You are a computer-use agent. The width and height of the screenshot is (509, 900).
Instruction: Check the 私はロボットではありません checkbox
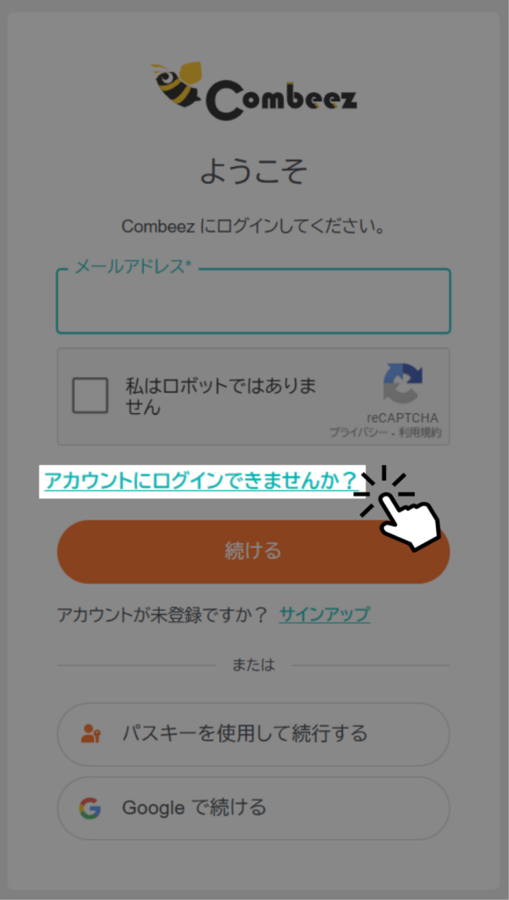(90, 396)
